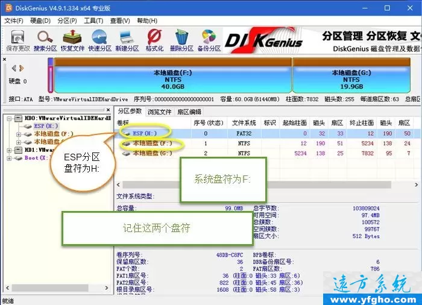Go to previous disk with left arrow
The height and width of the screenshot is (305, 422).
14,68
